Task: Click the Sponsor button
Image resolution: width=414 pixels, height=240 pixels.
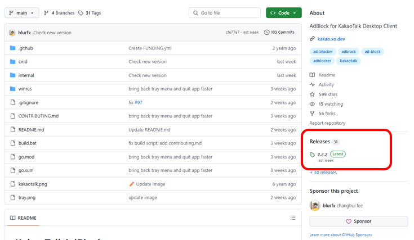Action: (359, 221)
